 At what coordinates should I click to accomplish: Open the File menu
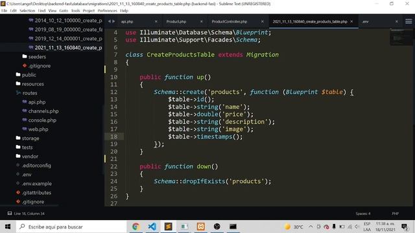point(5,10)
